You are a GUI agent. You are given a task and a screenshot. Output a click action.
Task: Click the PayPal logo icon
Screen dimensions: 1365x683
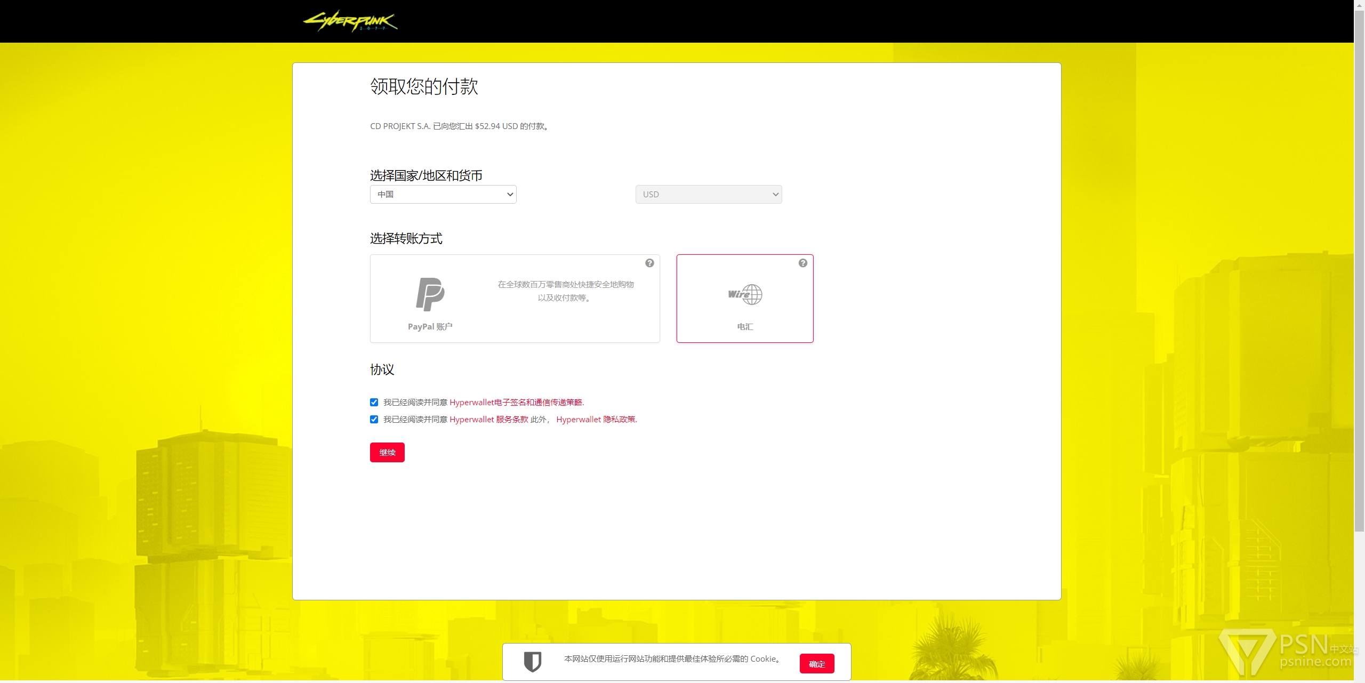(x=430, y=294)
